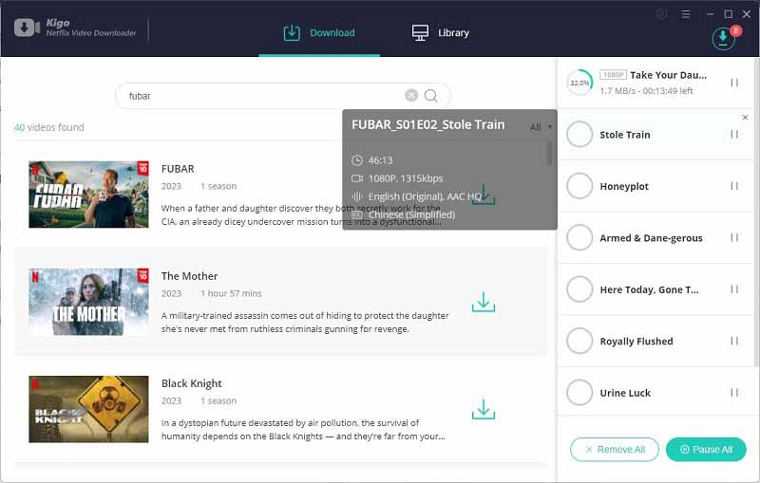Screen dimensions: 760x483
Task: Open the hamburger menu in title bar
Action: [686, 14]
